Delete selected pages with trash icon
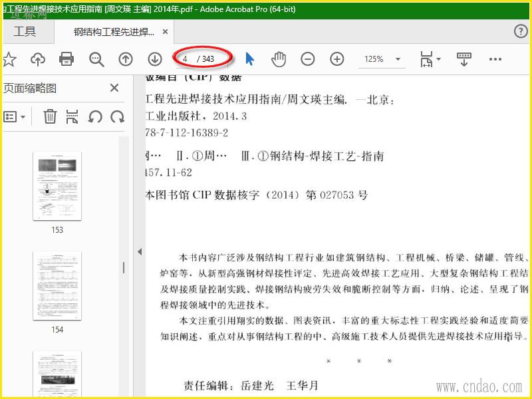 coord(49,117)
